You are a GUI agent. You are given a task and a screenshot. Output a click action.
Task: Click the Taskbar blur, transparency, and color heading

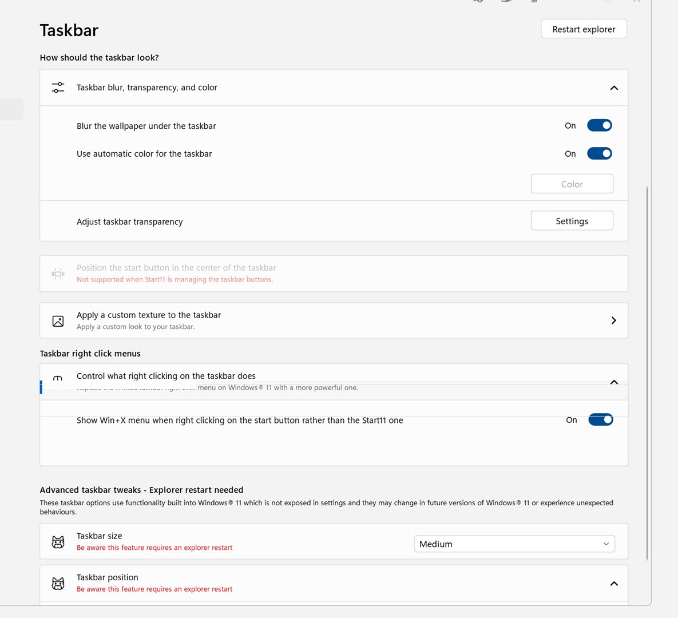[146, 88]
